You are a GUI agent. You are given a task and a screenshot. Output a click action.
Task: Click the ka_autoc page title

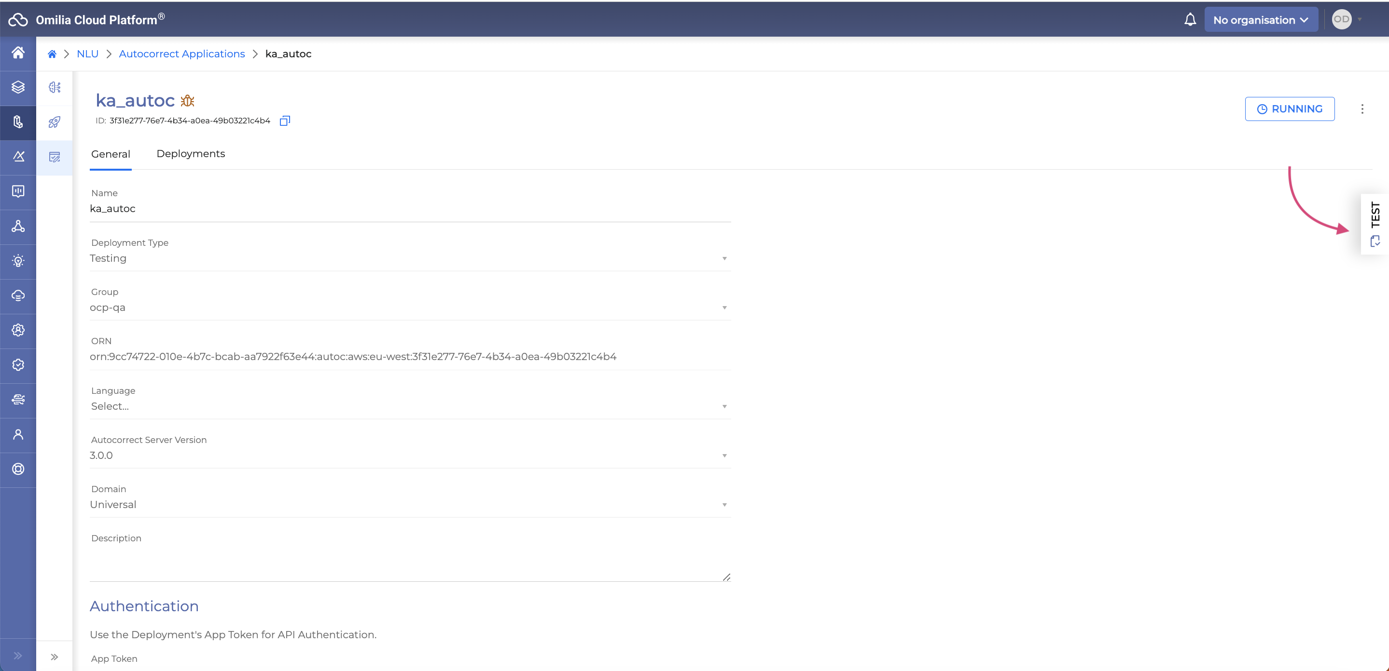[135, 100]
